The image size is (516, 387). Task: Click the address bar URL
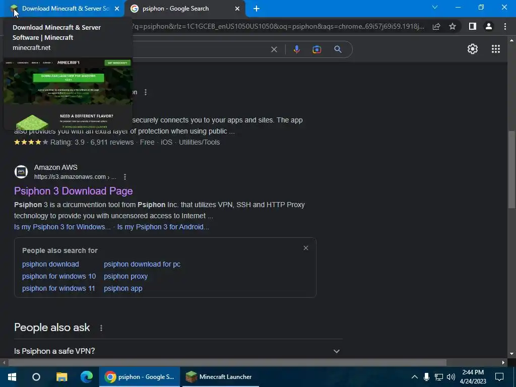tap(278, 26)
